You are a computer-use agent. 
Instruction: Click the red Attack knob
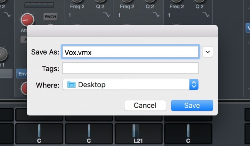[x=27, y=20]
